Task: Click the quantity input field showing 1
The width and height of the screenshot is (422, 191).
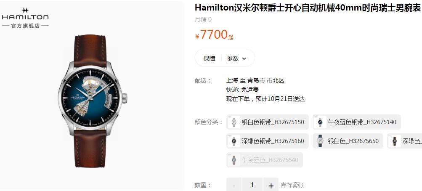Action: click(x=252, y=185)
